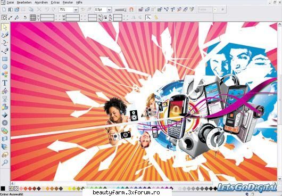Click the new-from-template icon beside New

point(11,10)
